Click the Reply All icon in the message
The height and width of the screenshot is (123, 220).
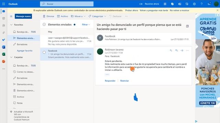176,51
